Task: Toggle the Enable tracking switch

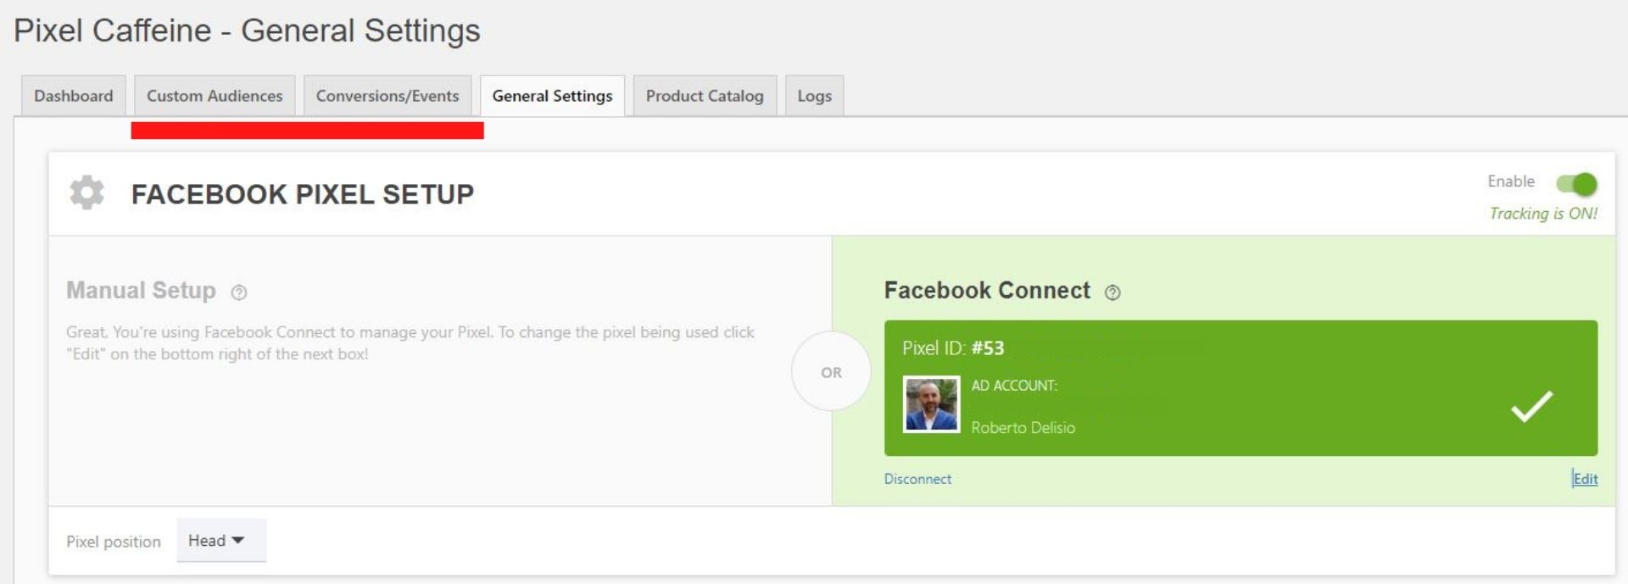Action: click(1576, 183)
